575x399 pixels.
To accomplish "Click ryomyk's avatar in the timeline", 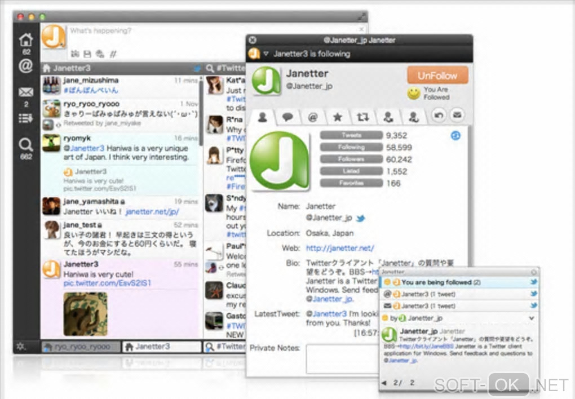I will pyautogui.click(x=51, y=143).
